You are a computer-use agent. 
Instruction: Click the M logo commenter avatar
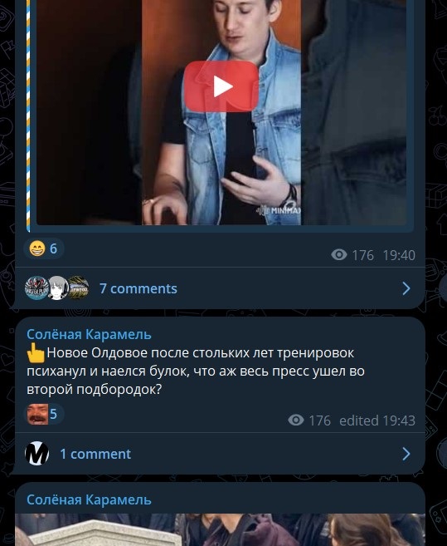pyautogui.click(x=36, y=454)
